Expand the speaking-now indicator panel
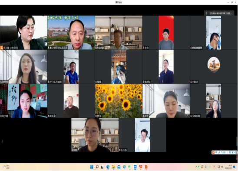This screenshot has height=171, width=238. pos(219,13)
